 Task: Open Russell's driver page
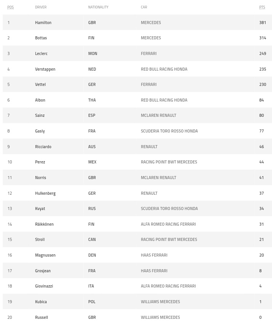(42, 317)
